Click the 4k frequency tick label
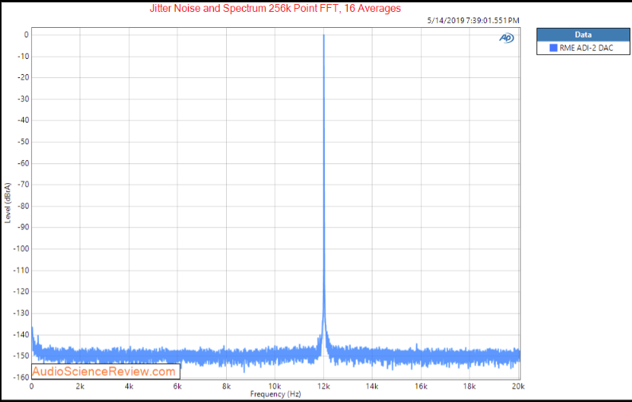Image resolution: width=632 pixels, height=402 pixels. 129,386
